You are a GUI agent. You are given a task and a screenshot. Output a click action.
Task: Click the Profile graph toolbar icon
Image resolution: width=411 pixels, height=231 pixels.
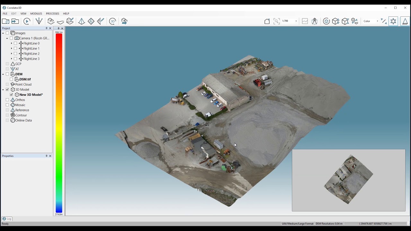point(305,21)
